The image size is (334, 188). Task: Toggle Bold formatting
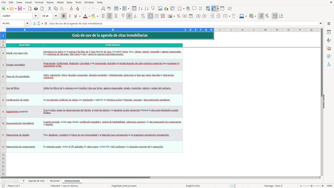(63, 16)
